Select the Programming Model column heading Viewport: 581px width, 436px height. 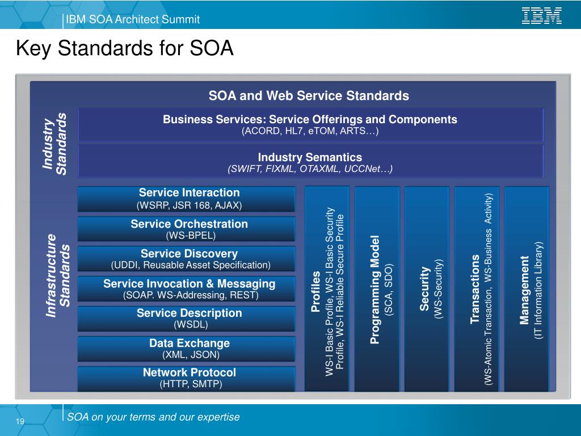click(x=374, y=290)
